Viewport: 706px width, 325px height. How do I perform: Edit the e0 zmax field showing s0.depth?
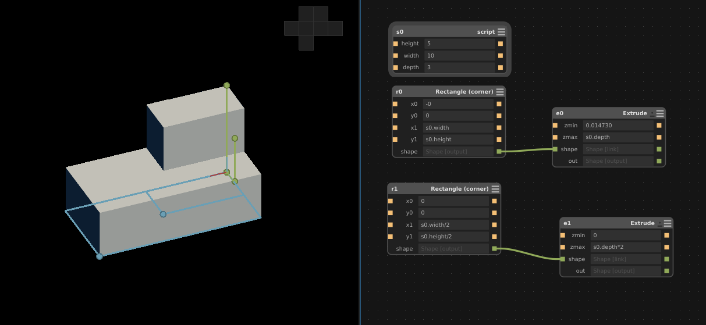618,137
